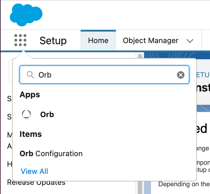Expand the Object Manager dropdown chevron
The height and width of the screenshot is (194, 210).
pos(190,41)
